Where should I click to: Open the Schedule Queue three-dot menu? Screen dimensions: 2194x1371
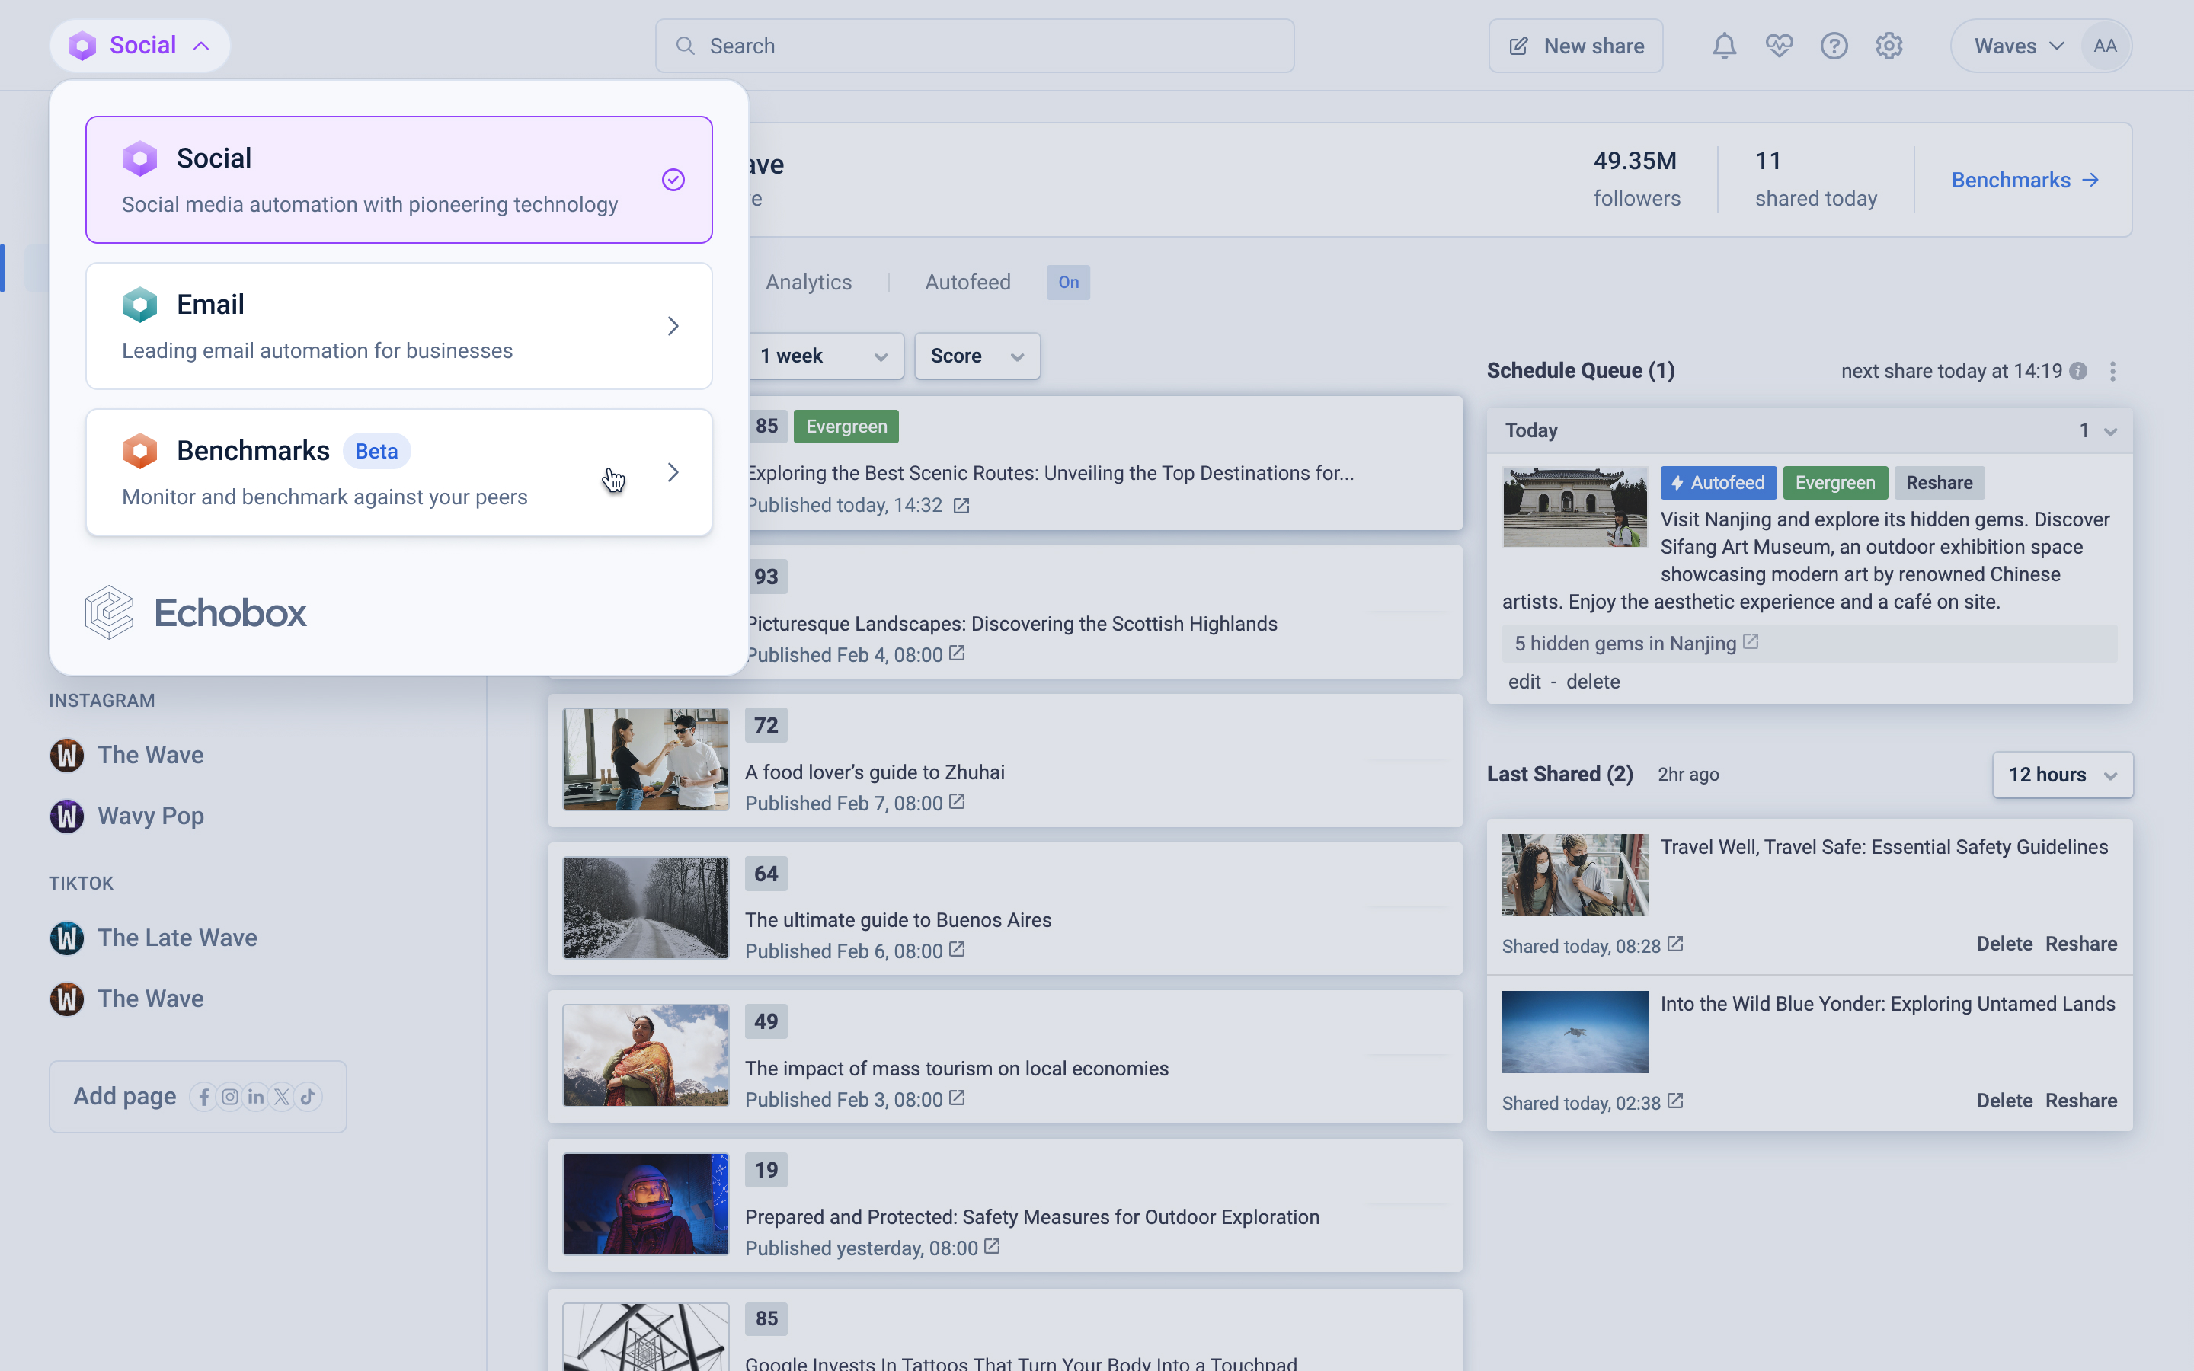[x=2112, y=371]
